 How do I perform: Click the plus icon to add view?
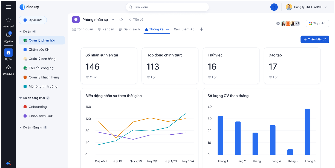coord(201,29)
